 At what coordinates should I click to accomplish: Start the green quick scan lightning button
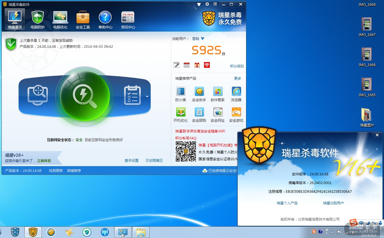click(x=85, y=96)
